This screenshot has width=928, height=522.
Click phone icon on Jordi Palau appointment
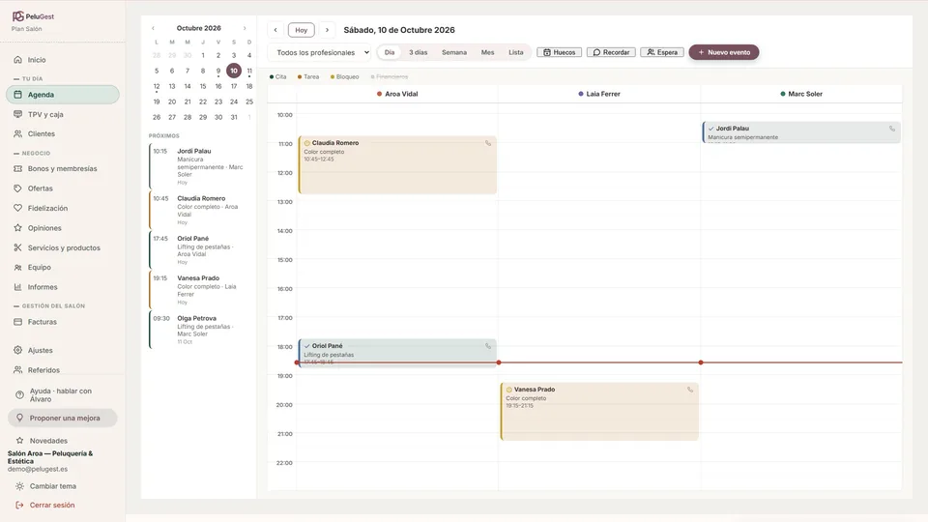click(892, 129)
